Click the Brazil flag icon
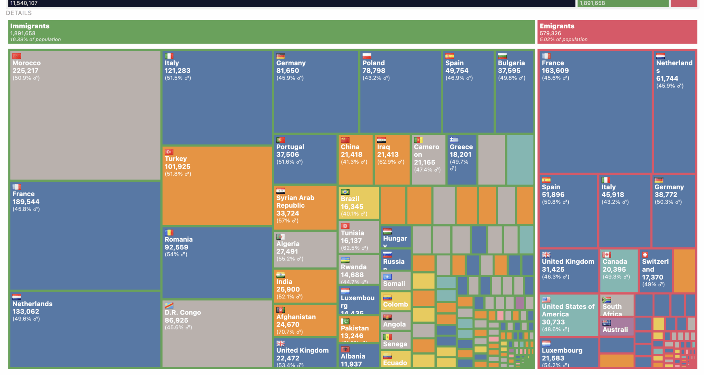The height and width of the screenshot is (375, 704). click(345, 192)
